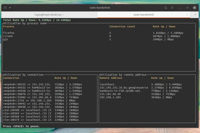
Task: Select connection enp4s0:1716 row
Action: pyautogui.click(x=39, y=100)
